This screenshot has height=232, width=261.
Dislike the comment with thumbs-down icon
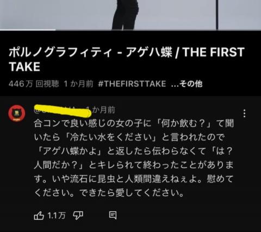click(78, 216)
